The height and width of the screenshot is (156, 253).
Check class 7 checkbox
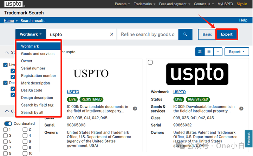point(5,148)
